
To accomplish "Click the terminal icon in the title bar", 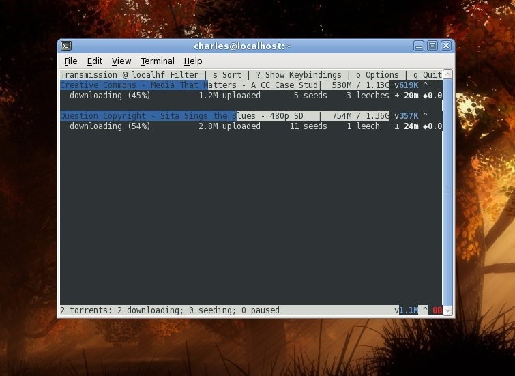I will pyautogui.click(x=66, y=46).
